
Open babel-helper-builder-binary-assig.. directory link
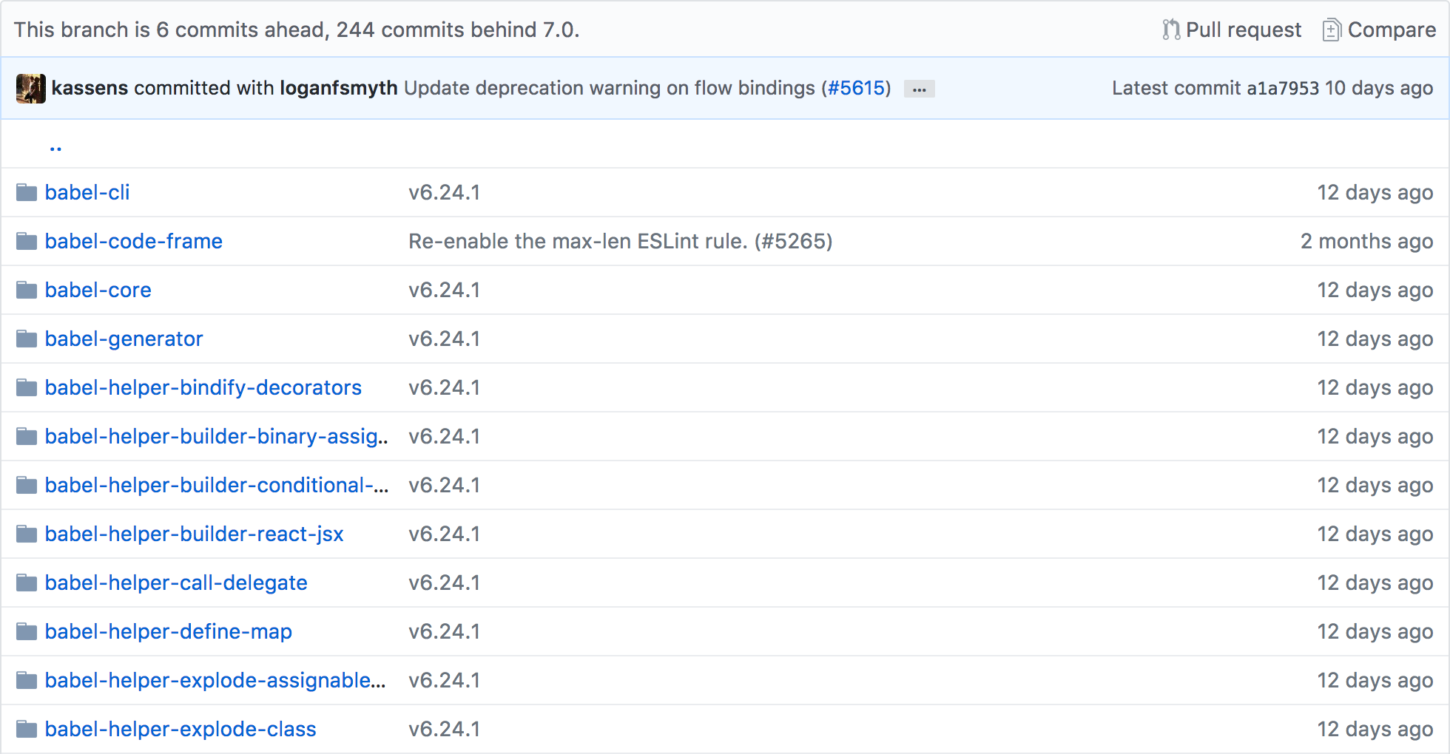[217, 436]
